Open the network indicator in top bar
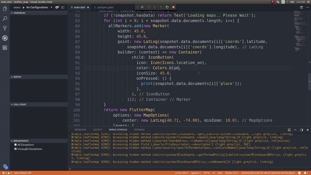311x175 pixels. point(278,2)
